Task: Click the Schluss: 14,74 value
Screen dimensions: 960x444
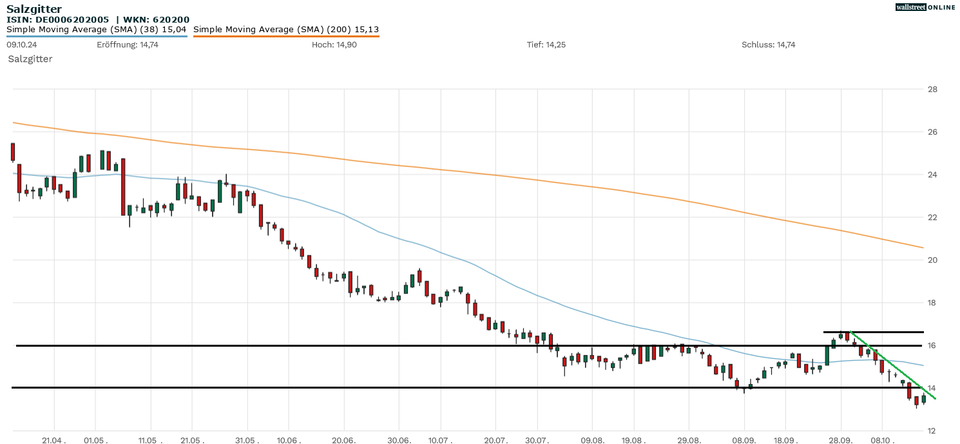Action: click(x=769, y=44)
